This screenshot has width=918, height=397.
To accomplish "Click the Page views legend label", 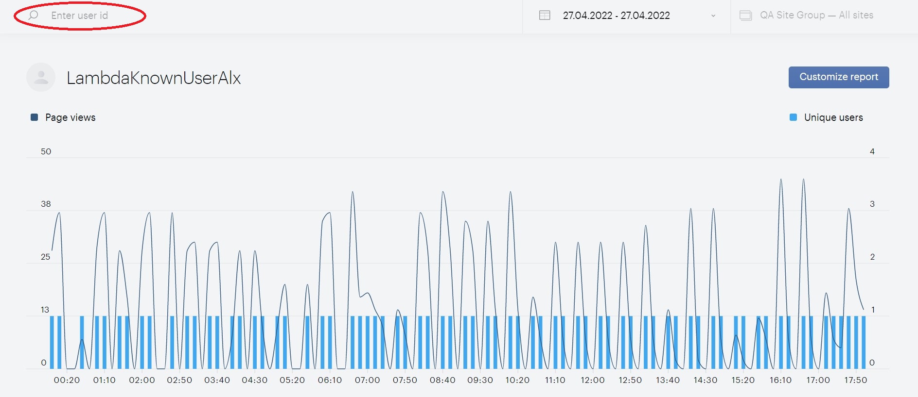I will (71, 117).
